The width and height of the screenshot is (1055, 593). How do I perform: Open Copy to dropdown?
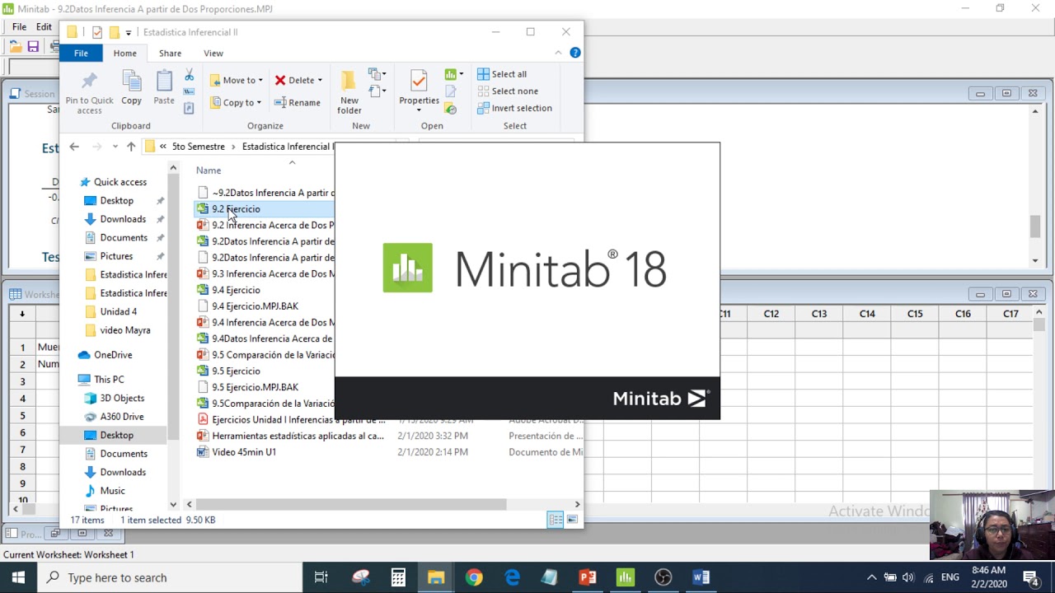click(x=236, y=102)
